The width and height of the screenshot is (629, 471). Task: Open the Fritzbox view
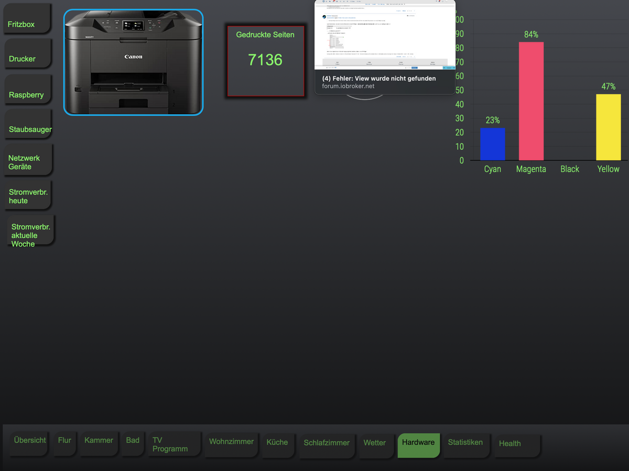point(27,19)
